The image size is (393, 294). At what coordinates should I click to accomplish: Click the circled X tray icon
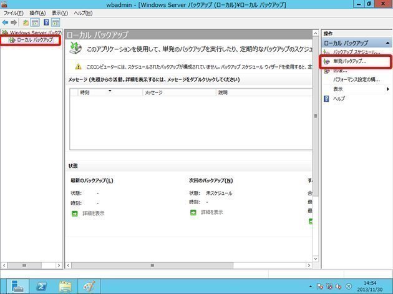coord(348,287)
